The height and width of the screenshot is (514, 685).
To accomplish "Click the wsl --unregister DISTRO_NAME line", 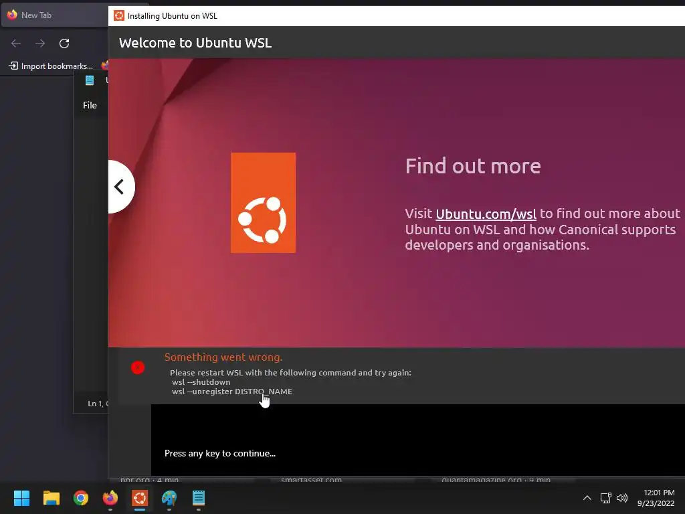I will click(x=232, y=392).
